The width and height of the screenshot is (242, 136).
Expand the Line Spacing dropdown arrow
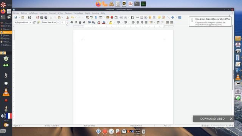coord(154,22)
